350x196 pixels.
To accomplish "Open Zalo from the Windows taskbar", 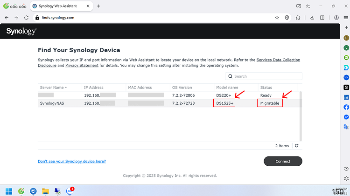I will pyautogui.click(x=70, y=191).
